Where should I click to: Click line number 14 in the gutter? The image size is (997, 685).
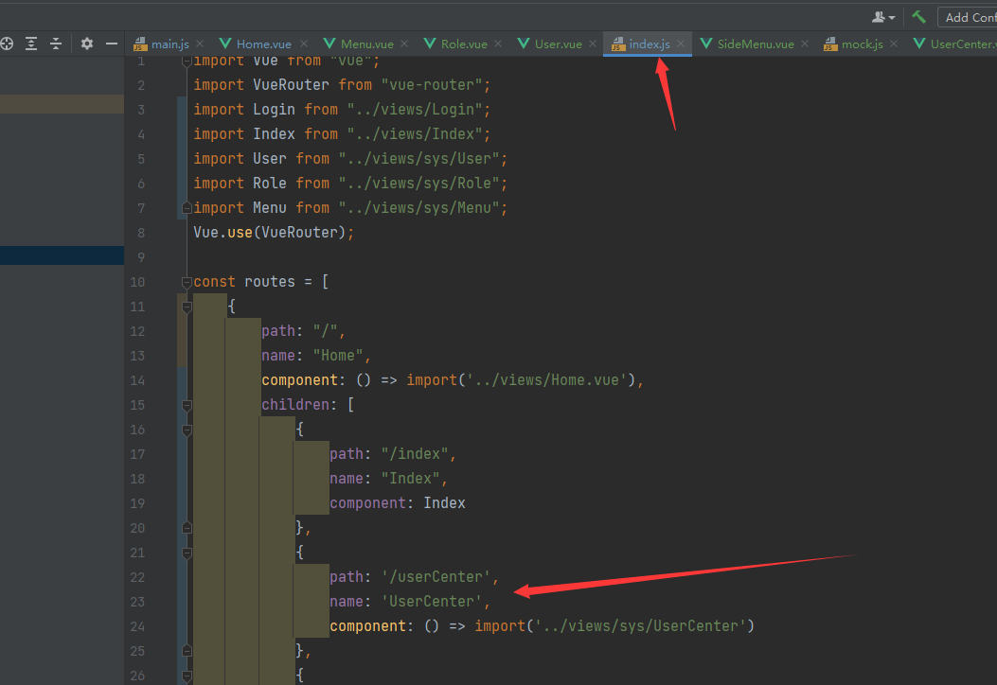(137, 380)
